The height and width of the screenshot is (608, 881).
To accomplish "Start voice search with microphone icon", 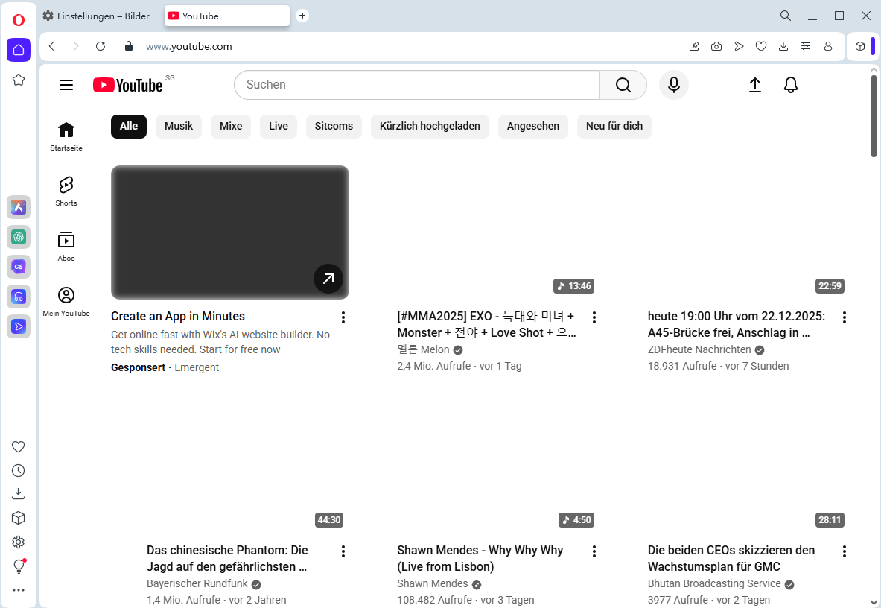I will [673, 85].
